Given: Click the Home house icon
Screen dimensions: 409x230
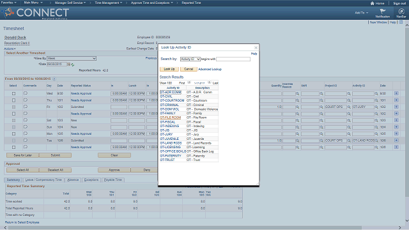Looking at the screenshot, I should pos(372,3).
